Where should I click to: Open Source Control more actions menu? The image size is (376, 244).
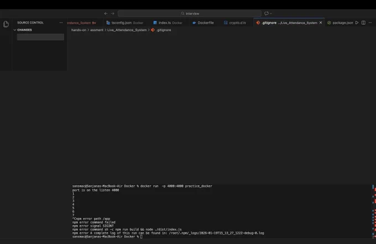pyautogui.click(x=61, y=23)
